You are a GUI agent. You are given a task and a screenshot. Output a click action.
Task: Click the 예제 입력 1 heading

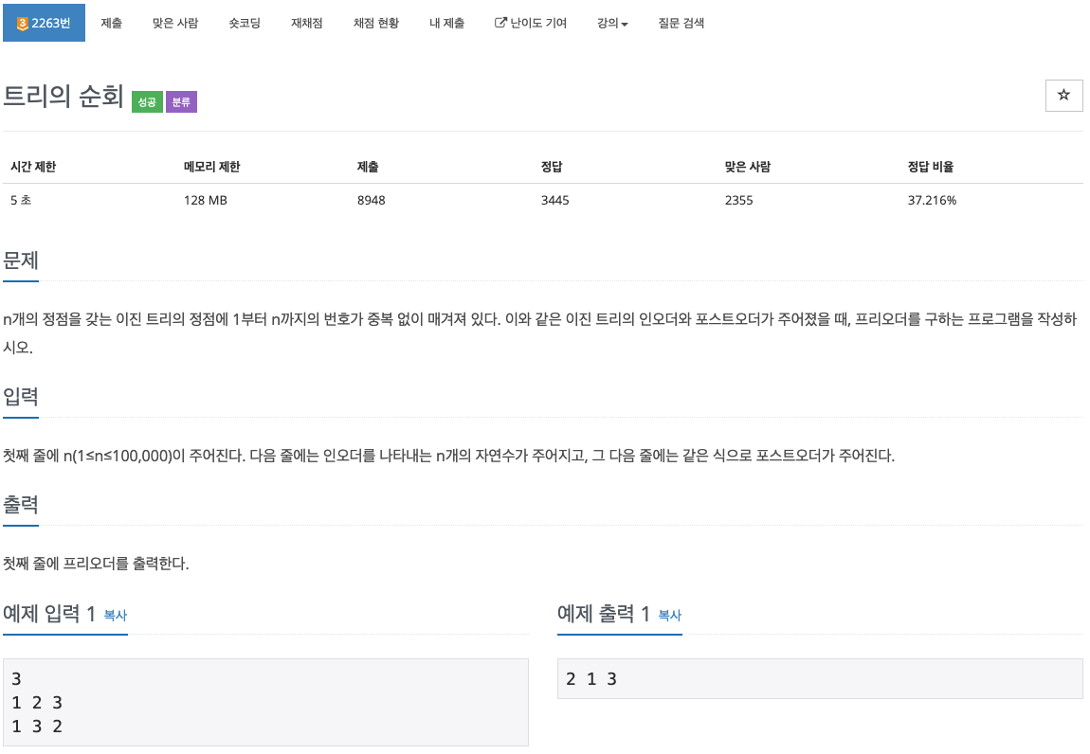pyautogui.click(x=49, y=614)
